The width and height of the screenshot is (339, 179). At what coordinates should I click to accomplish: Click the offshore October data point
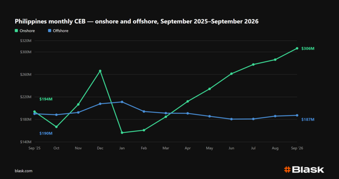[x=56, y=115]
